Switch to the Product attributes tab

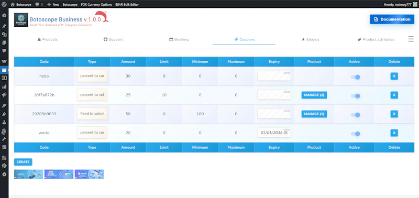pos(376,39)
